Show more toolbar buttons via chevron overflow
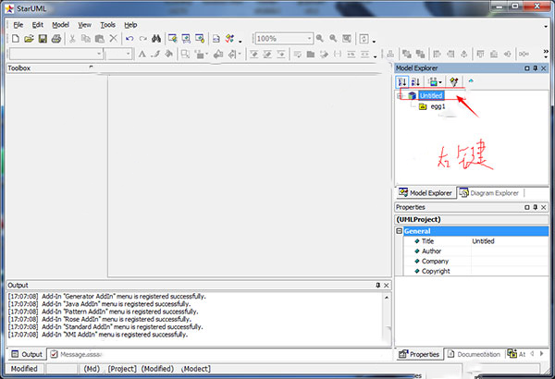The width and height of the screenshot is (555, 379). tap(546, 54)
